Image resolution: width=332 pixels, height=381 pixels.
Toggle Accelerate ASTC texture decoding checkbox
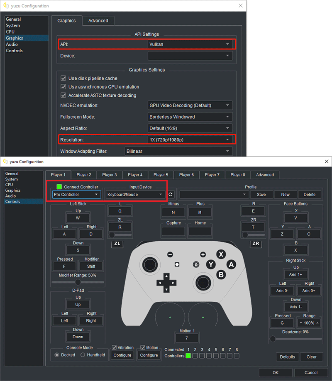[63, 95]
